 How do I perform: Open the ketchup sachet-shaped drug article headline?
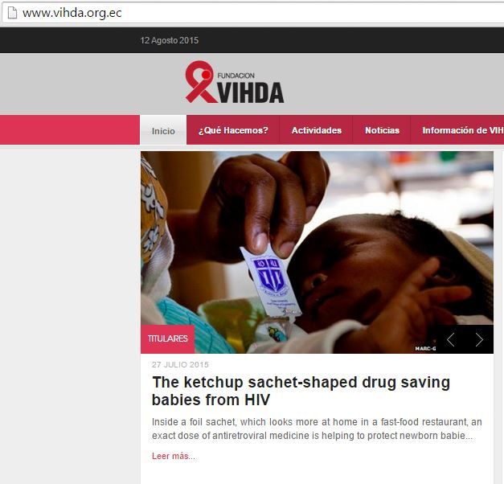[301, 391]
